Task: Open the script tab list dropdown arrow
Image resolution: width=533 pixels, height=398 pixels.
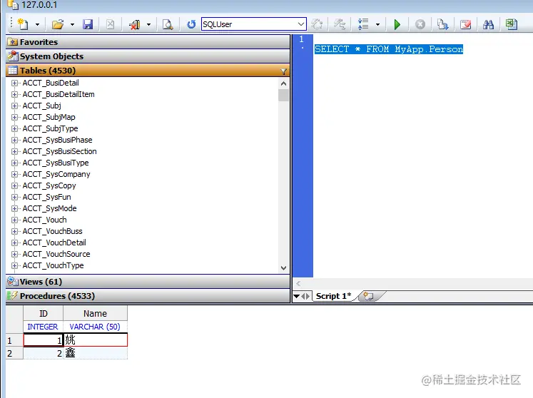Action: pyautogui.click(x=296, y=296)
